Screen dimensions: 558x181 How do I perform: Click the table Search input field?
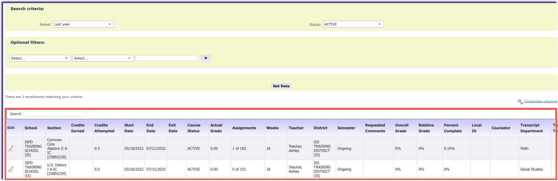(x=55, y=114)
